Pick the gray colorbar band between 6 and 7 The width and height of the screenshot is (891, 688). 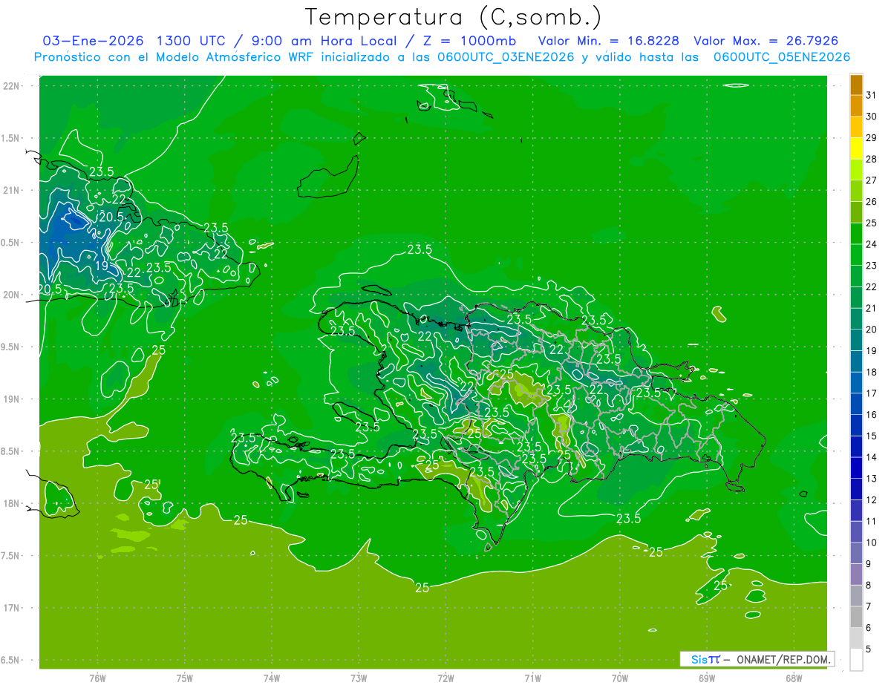pos(856,617)
